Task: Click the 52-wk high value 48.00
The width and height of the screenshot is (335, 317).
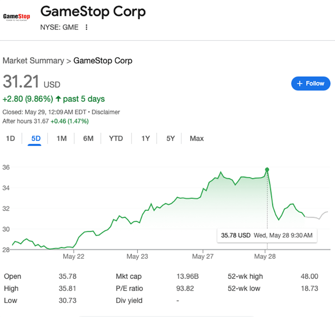Action: click(310, 276)
